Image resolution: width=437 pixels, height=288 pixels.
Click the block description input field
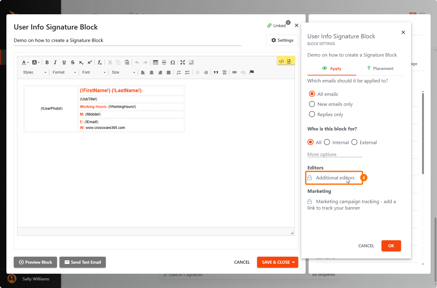[127, 40]
